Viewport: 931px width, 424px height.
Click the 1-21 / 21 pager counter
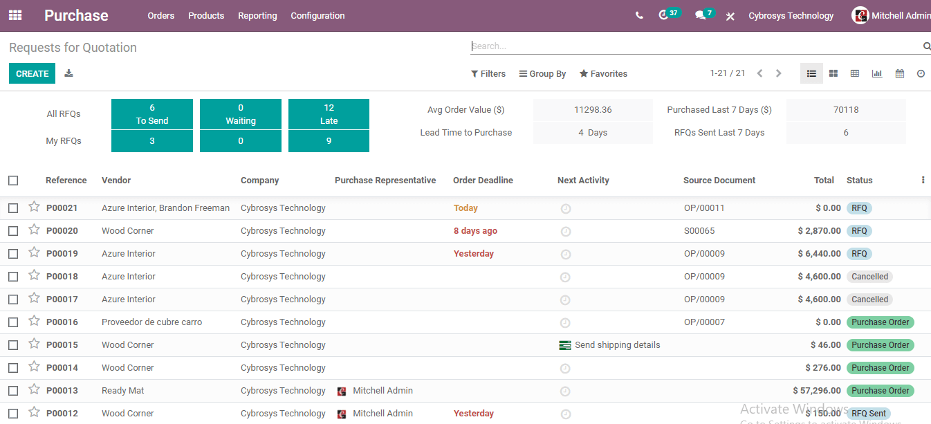[x=728, y=73]
